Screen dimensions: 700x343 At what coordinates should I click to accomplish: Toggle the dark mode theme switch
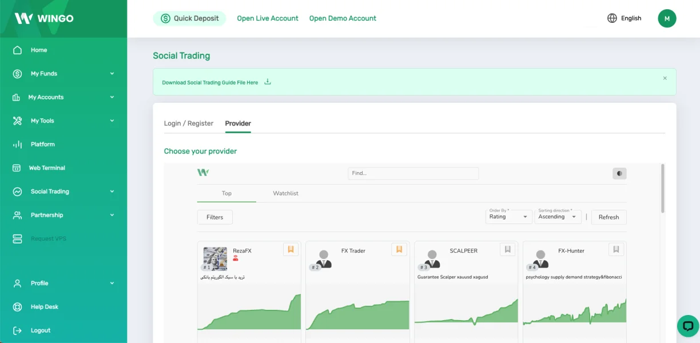pyautogui.click(x=619, y=173)
